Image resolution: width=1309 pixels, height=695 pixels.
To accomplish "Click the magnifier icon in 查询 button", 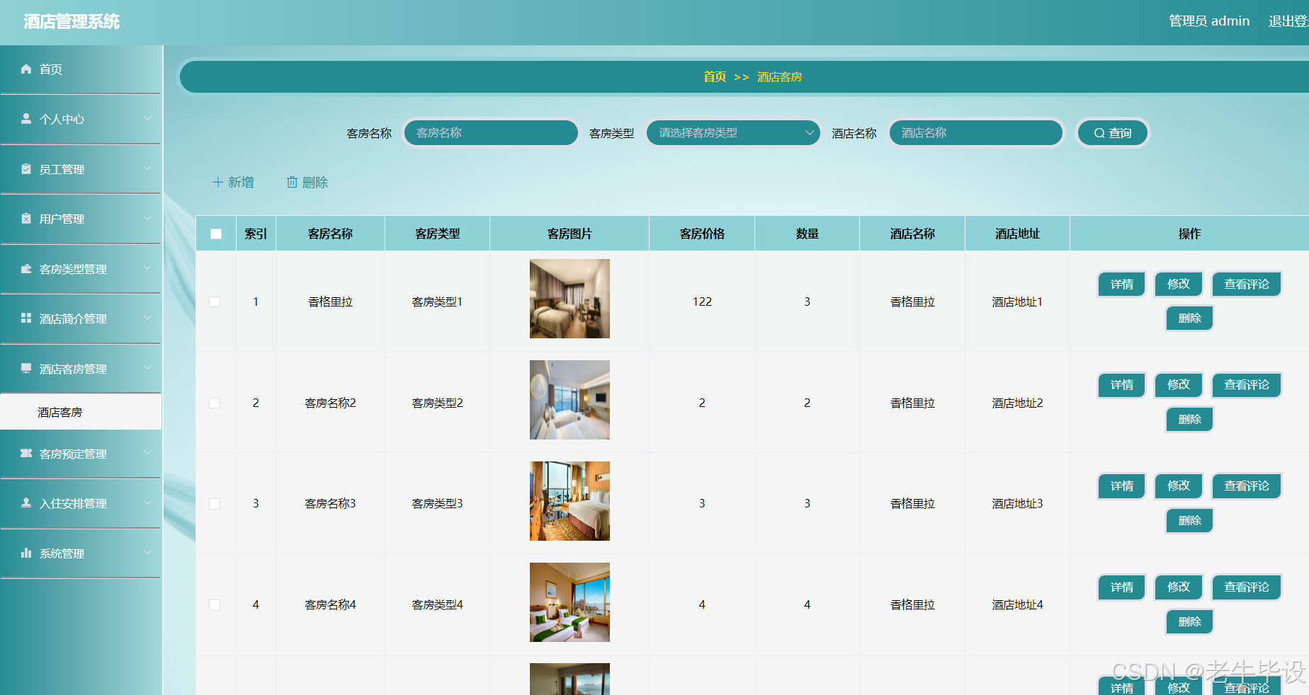I will click(1099, 133).
